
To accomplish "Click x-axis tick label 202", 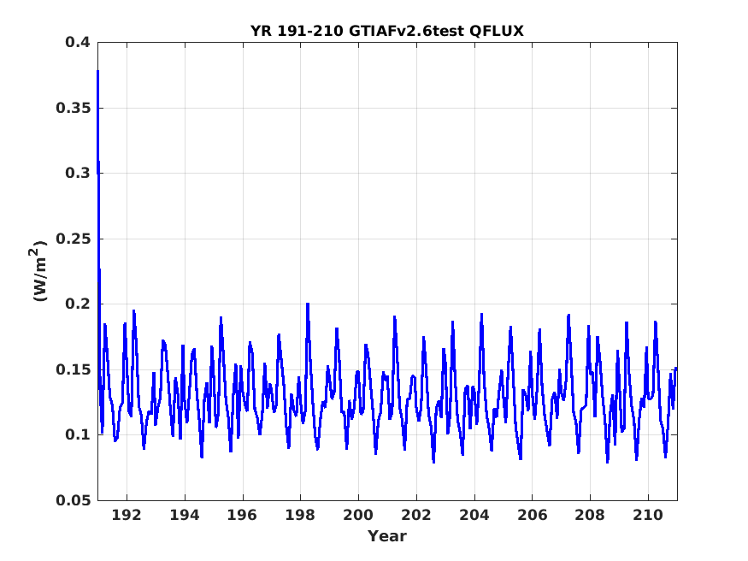I will pyautogui.click(x=416, y=515).
